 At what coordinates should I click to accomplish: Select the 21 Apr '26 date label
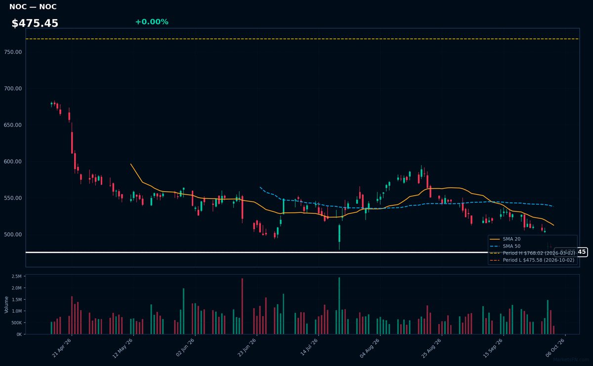[x=62, y=348]
